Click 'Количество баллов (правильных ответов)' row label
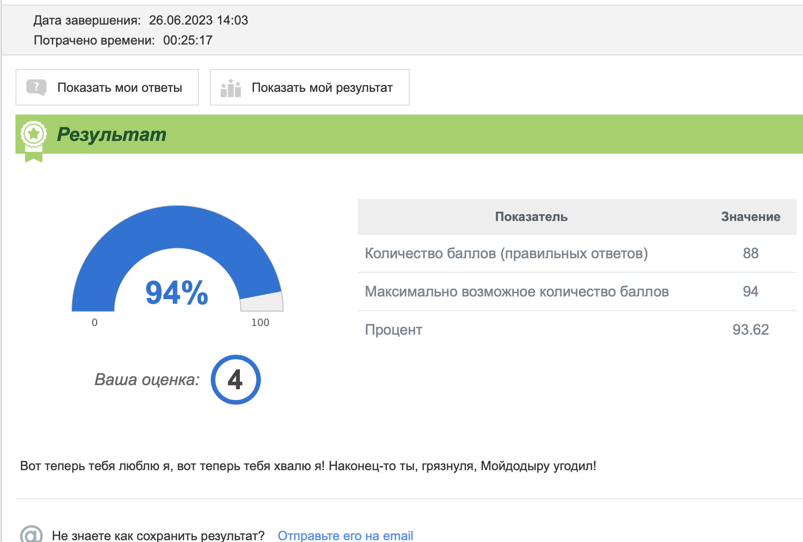Viewport: 803px width, 542px height. (x=506, y=253)
